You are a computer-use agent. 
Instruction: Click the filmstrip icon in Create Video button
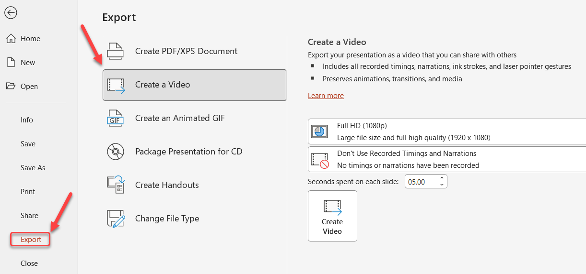tap(332, 207)
